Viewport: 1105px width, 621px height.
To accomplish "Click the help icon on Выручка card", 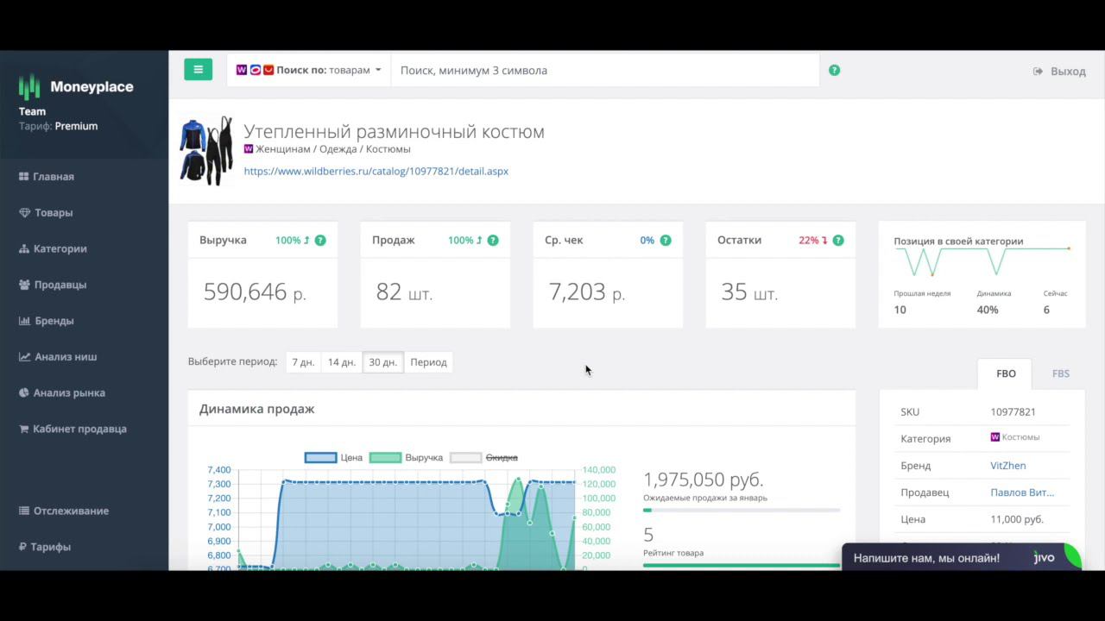I will pyautogui.click(x=320, y=240).
